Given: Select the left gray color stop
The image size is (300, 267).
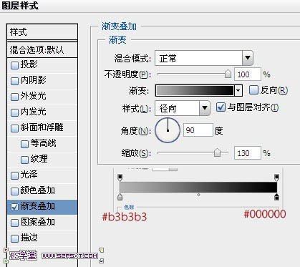Looking at the screenshot, I should point(120,197).
